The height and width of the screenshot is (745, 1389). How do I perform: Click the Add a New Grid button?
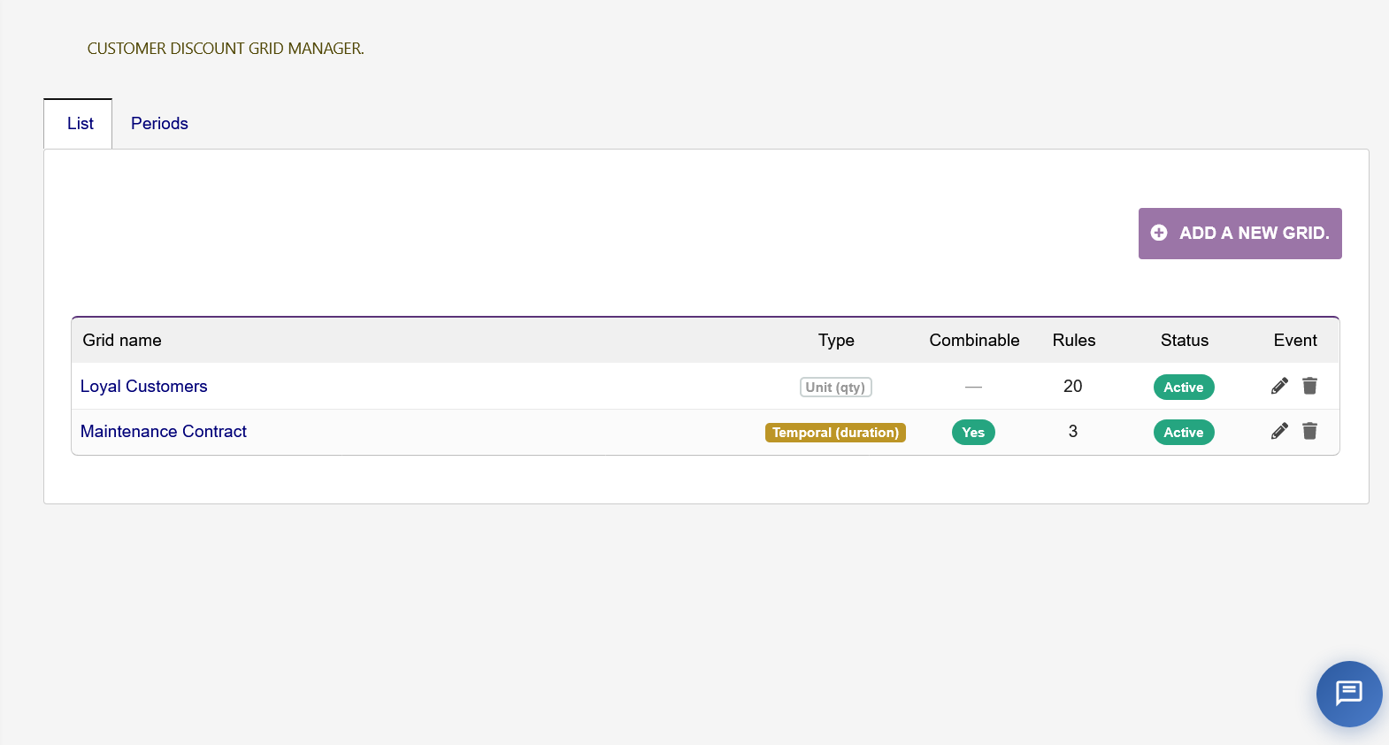[1239, 234]
